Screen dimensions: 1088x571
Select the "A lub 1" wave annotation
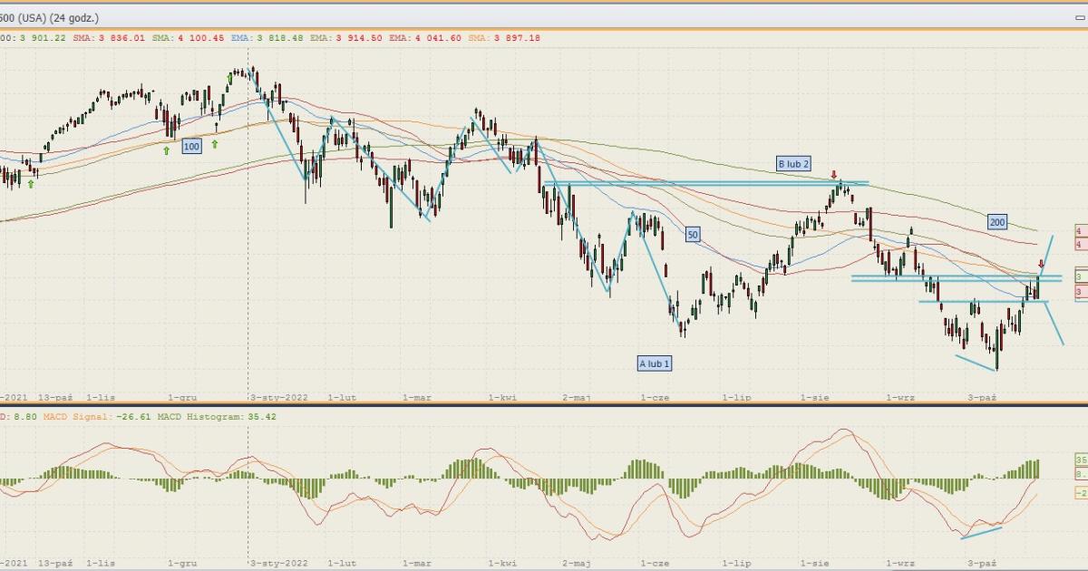click(x=655, y=363)
